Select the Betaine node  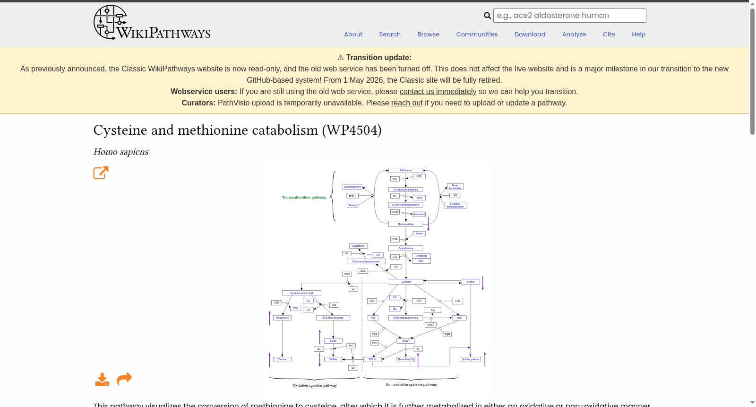tap(352, 205)
